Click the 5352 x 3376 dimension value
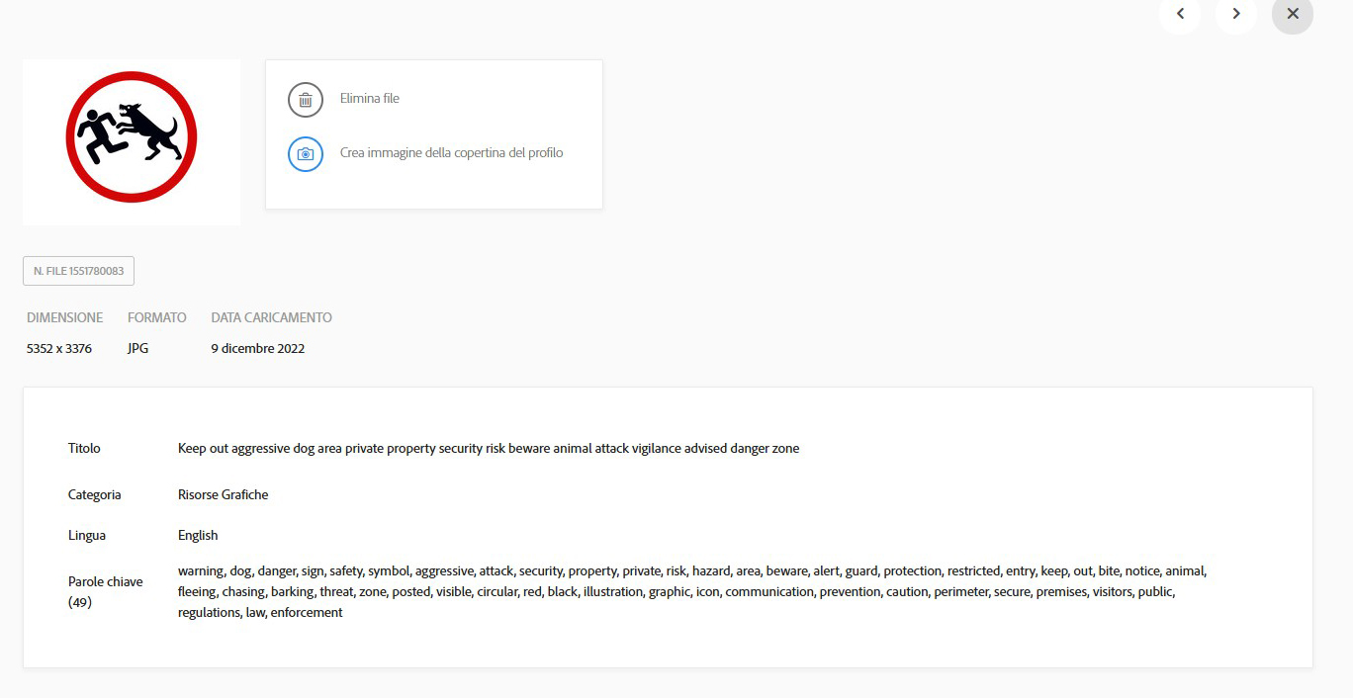 coord(59,348)
